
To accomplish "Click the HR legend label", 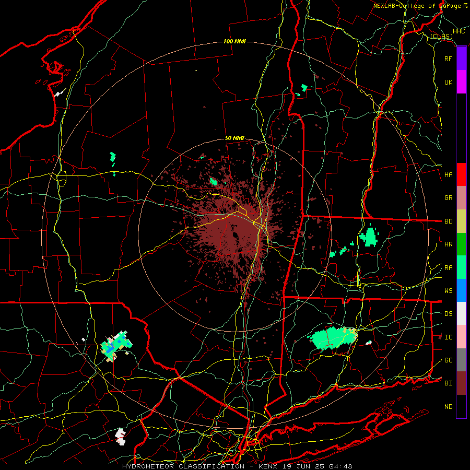I will tap(448, 244).
